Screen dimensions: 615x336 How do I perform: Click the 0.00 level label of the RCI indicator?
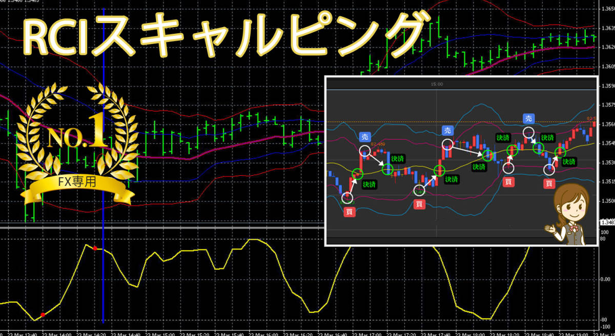click(x=605, y=279)
